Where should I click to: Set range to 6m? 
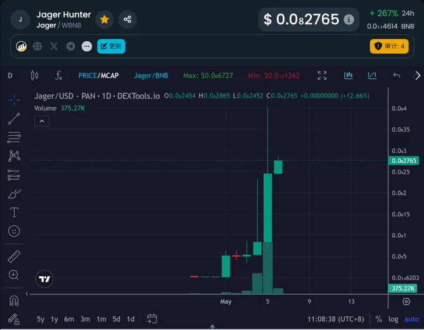(x=69, y=319)
